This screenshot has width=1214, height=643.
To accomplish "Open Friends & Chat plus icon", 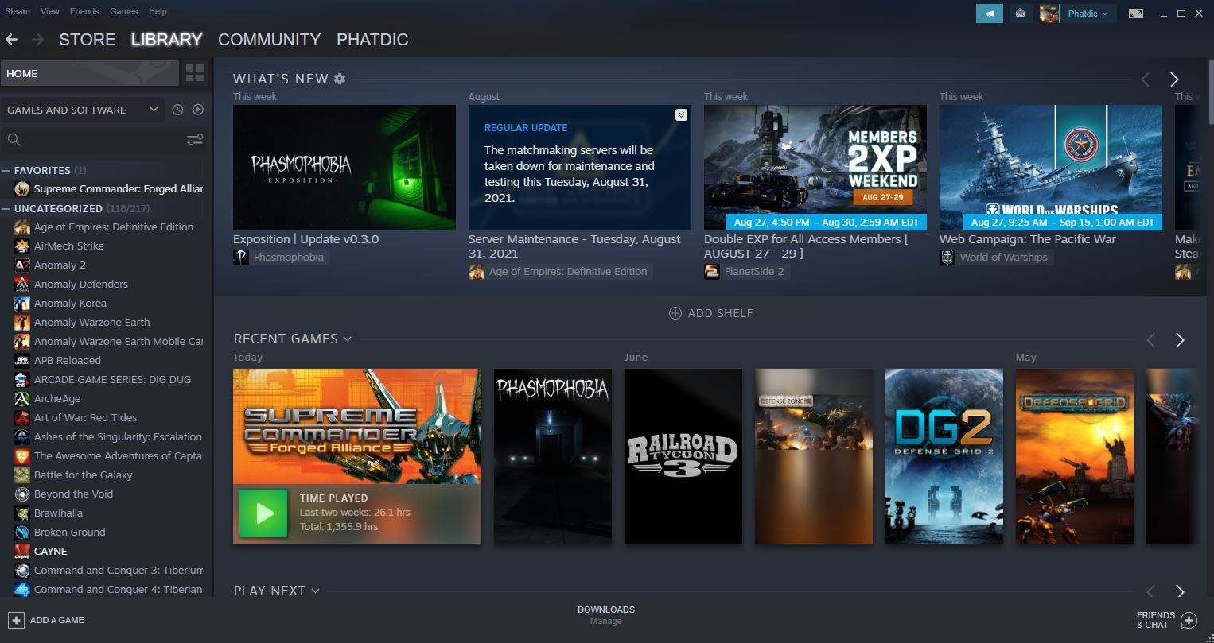I will [1189, 620].
